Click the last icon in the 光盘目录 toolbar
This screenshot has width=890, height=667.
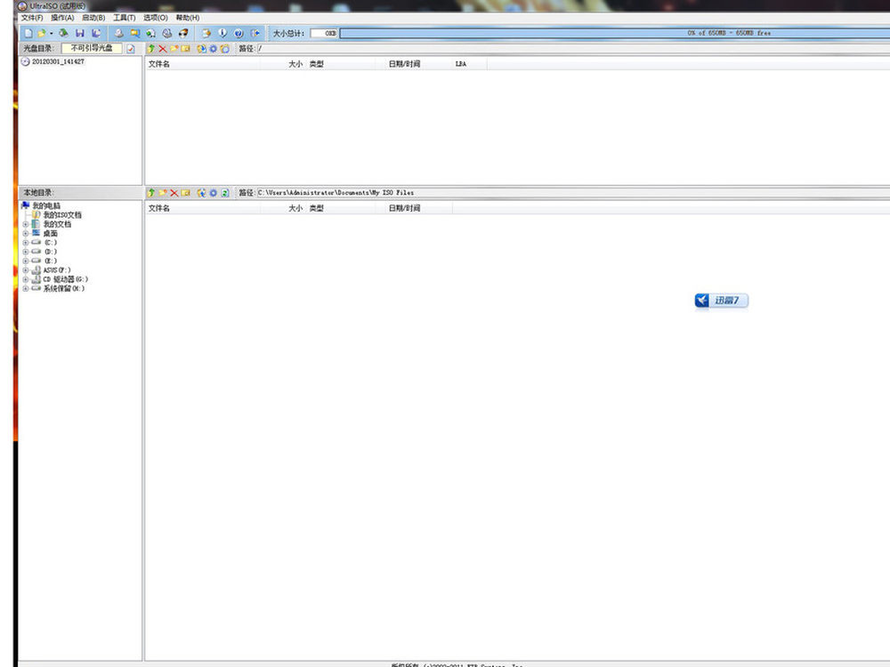pyautogui.click(x=225, y=49)
